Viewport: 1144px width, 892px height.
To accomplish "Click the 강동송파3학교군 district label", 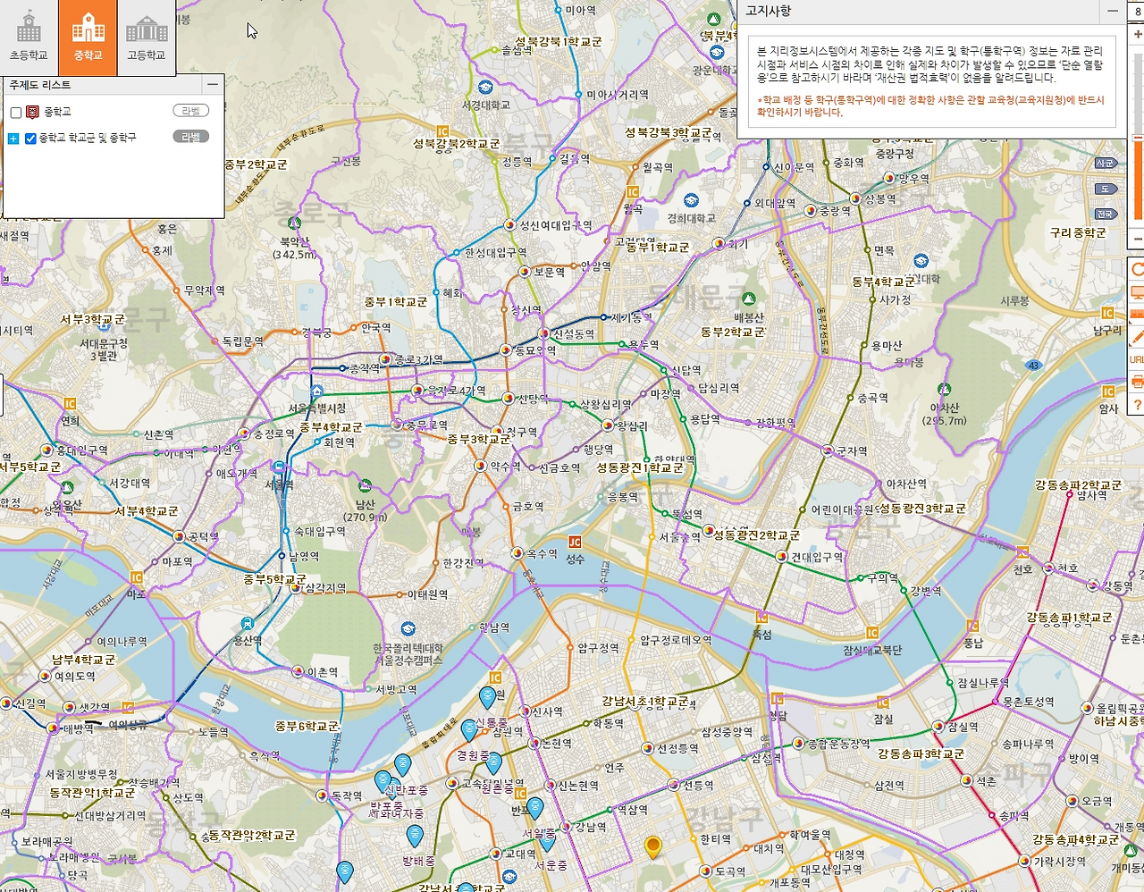I will pos(921,754).
